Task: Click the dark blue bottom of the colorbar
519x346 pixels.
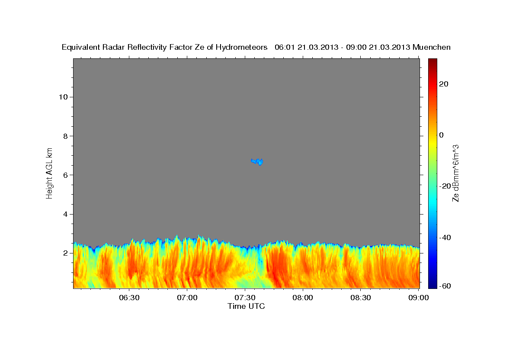Action: (x=432, y=285)
